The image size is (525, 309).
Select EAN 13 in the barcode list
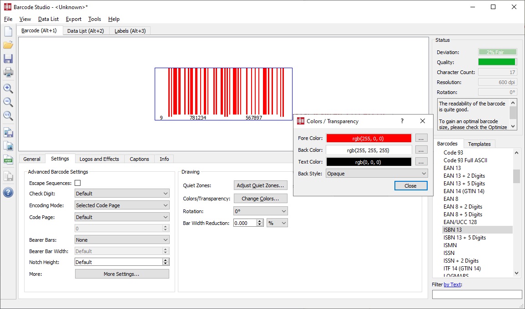click(x=452, y=168)
